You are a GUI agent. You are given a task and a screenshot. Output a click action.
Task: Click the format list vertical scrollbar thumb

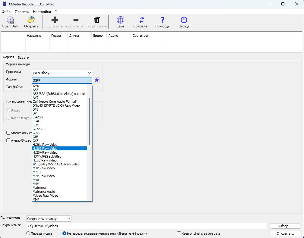90,121
